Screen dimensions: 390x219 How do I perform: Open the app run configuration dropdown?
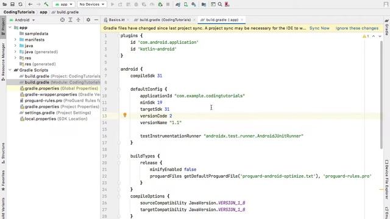[63, 4]
